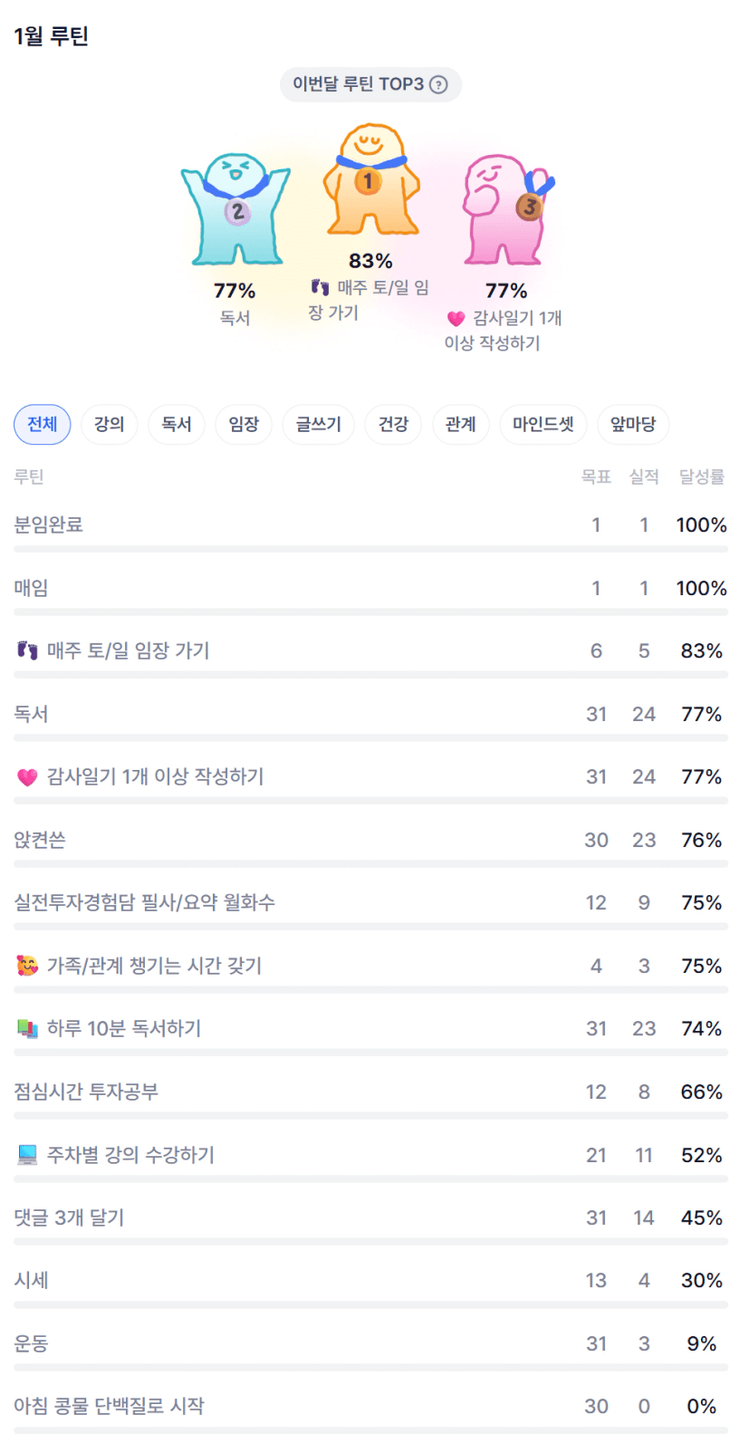Click the 달성률 column header
This screenshot has height=1443, width=749.
(x=701, y=476)
